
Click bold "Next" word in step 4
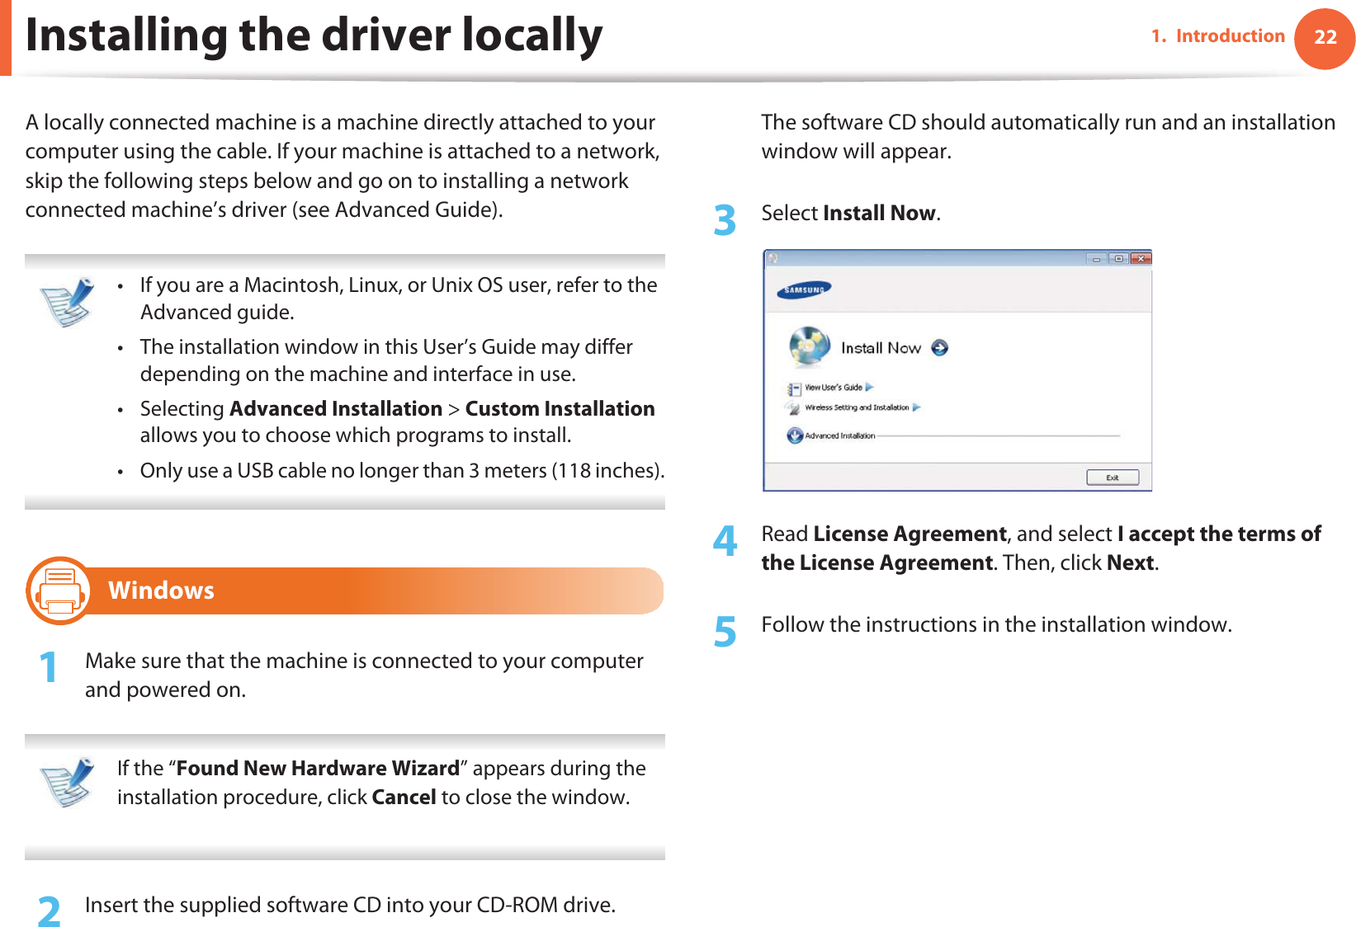[x=1130, y=562]
